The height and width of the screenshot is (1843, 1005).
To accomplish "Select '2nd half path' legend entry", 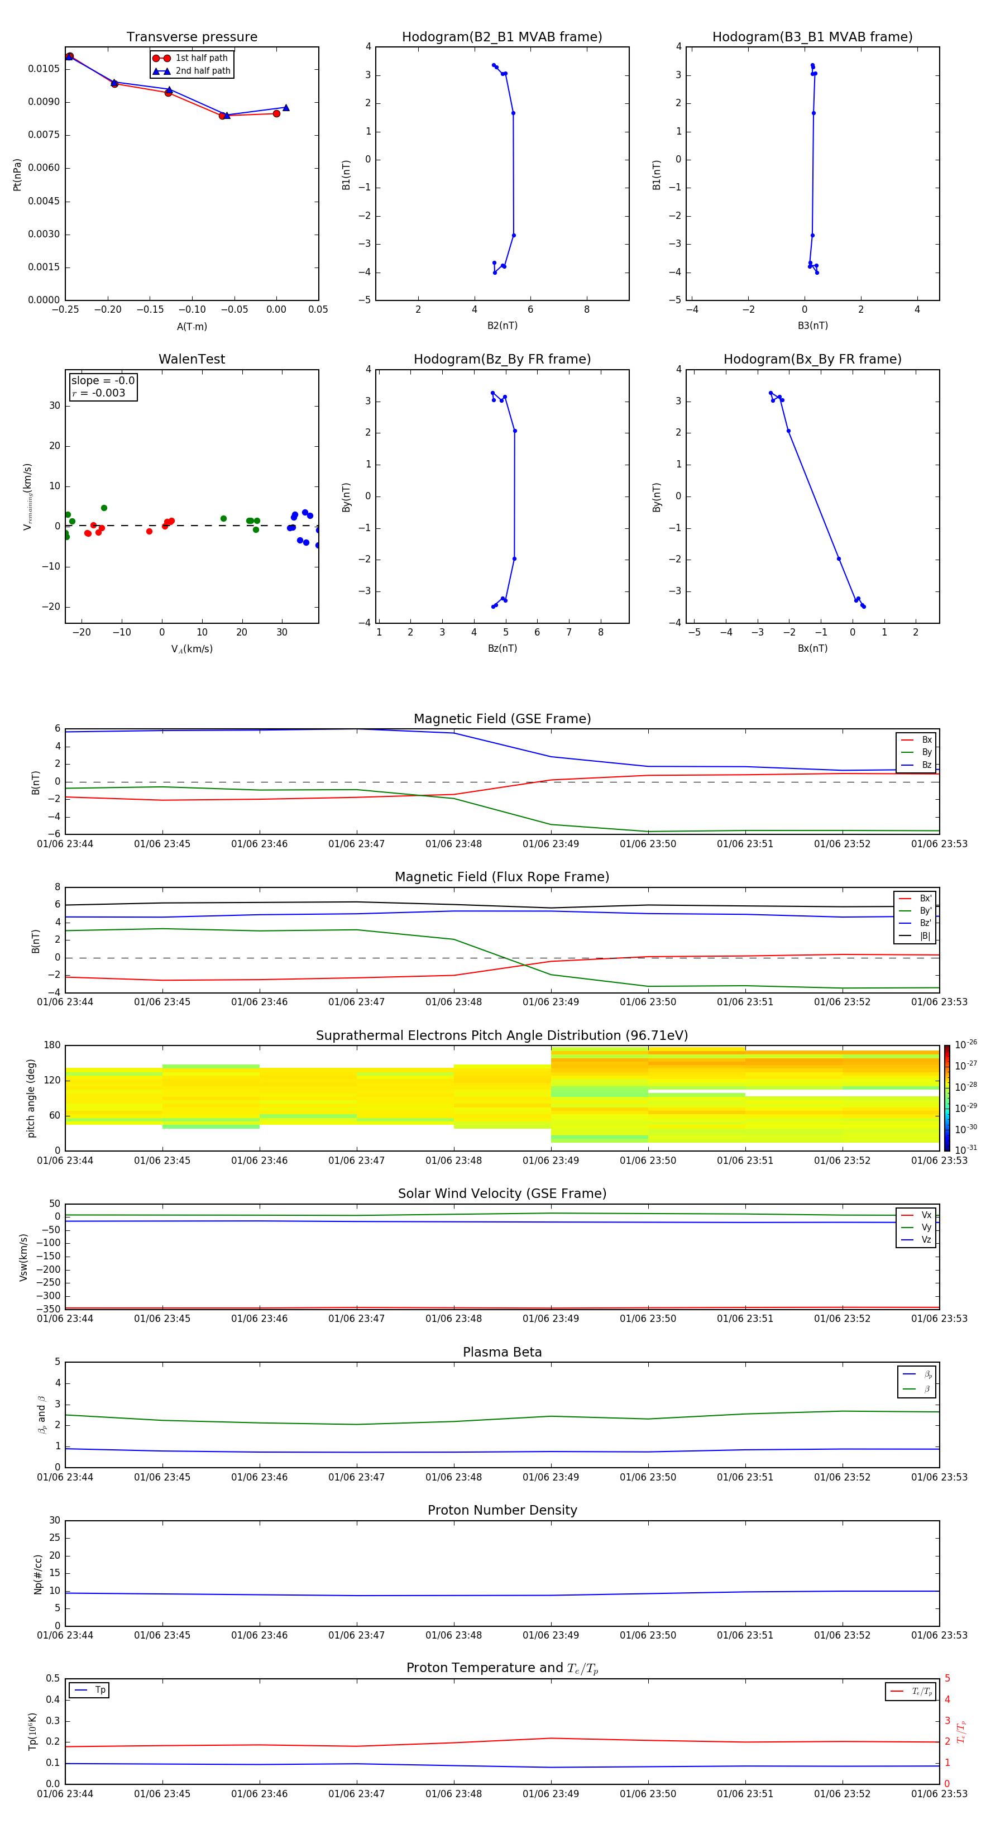I will tap(192, 71).
